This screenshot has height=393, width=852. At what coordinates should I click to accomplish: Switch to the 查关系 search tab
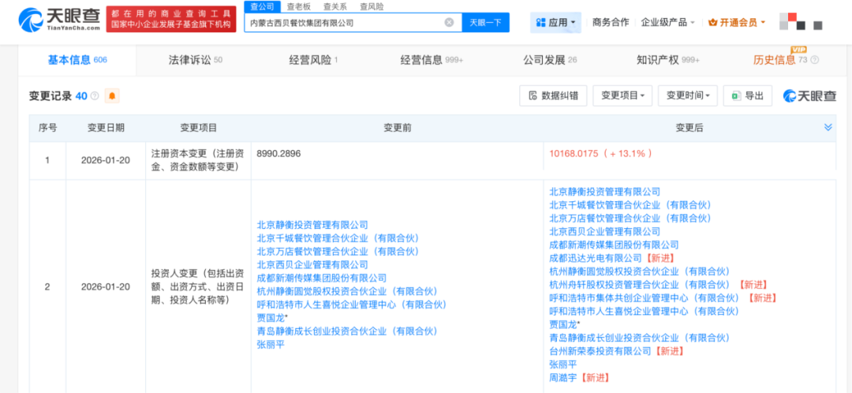coord(335,6)
